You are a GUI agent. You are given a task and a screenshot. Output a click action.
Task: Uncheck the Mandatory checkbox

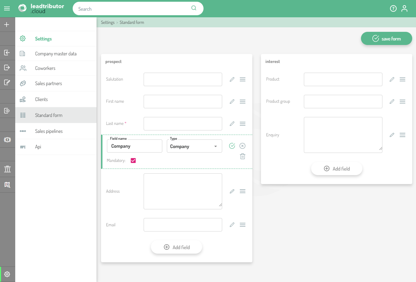(x=133, y=161)
